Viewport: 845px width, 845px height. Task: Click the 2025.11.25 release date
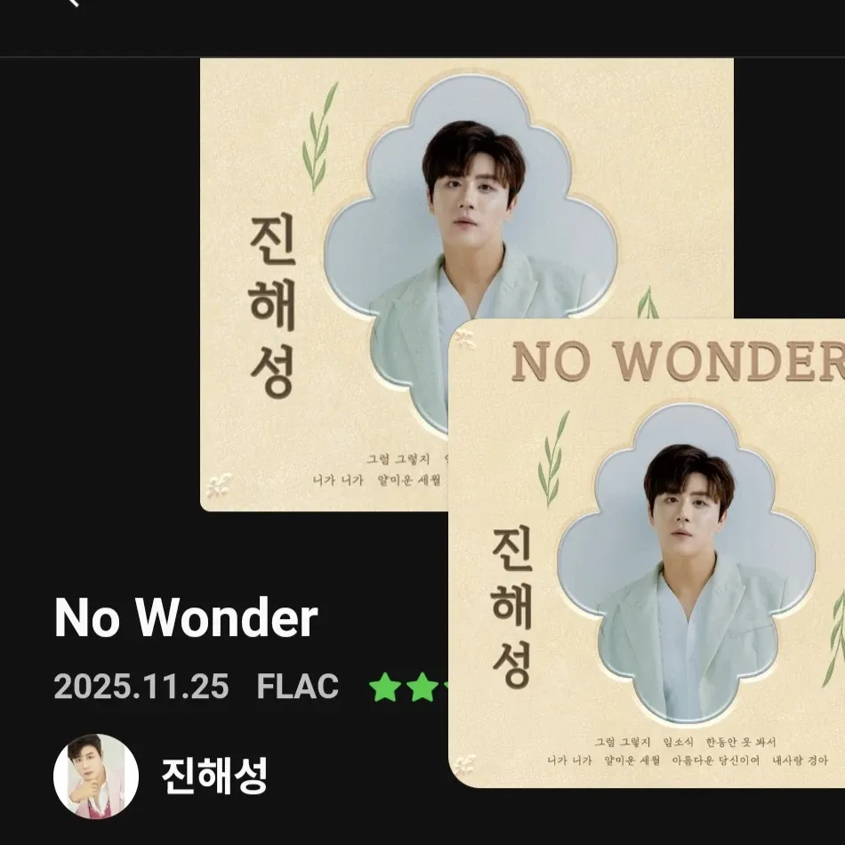141,687
